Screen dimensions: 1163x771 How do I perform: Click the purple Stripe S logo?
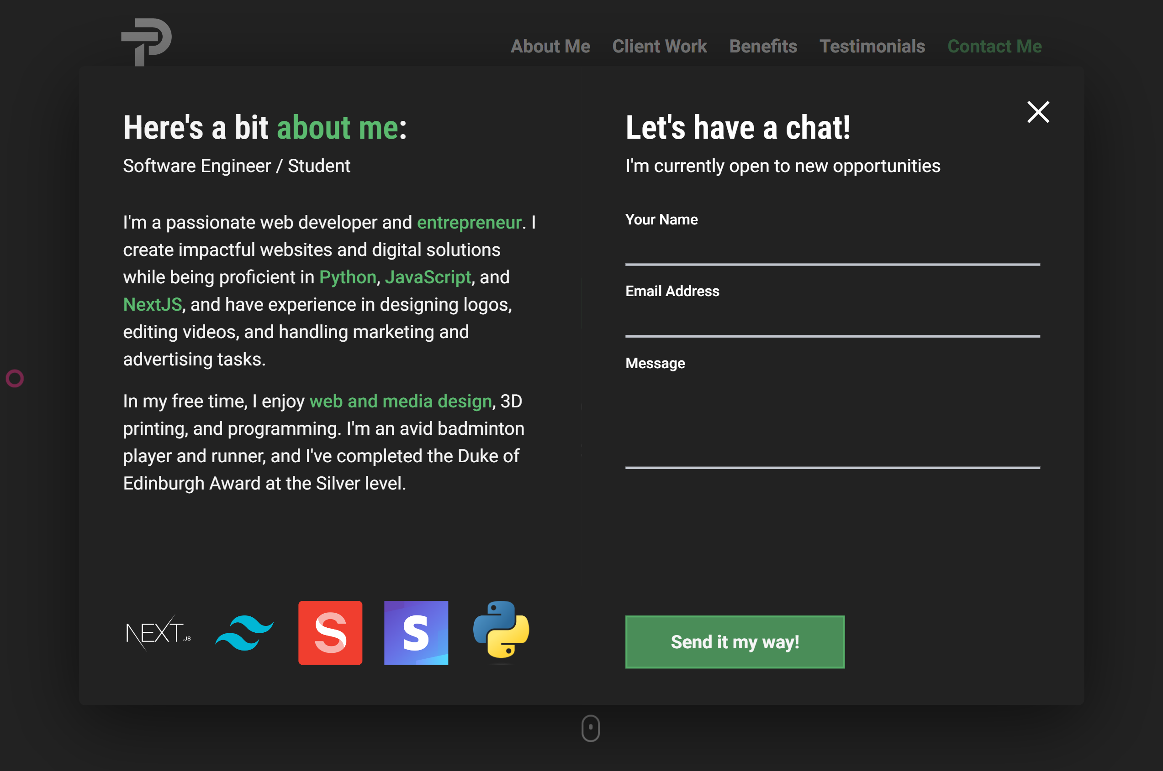416,632
